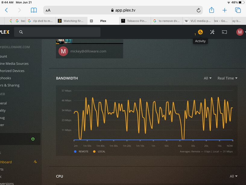Open Plex settings wrench icon
The height and width of the screenshot is (185, 246).
pos(212,32)
